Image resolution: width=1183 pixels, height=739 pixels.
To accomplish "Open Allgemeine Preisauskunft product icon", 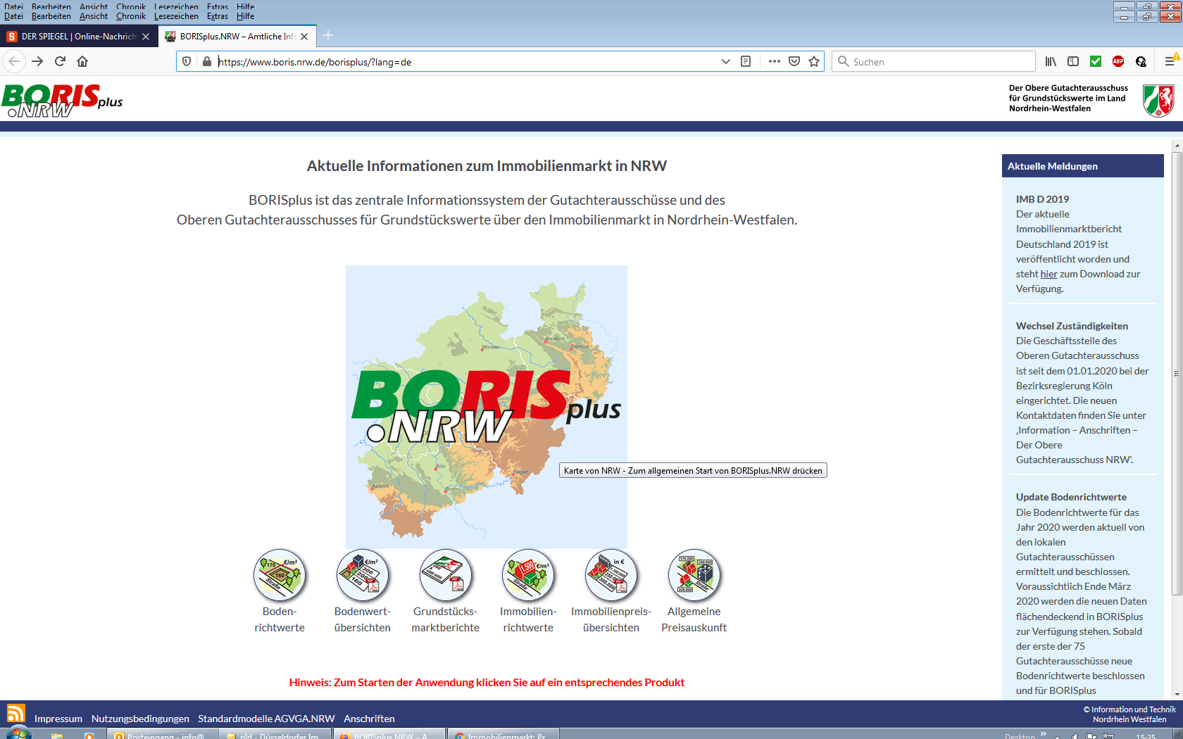I will [694, 576].
